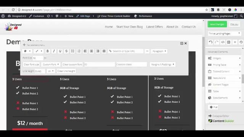
Task: Open Contact Us menu item
Action: pyautogui.click(x=189, y=27)
